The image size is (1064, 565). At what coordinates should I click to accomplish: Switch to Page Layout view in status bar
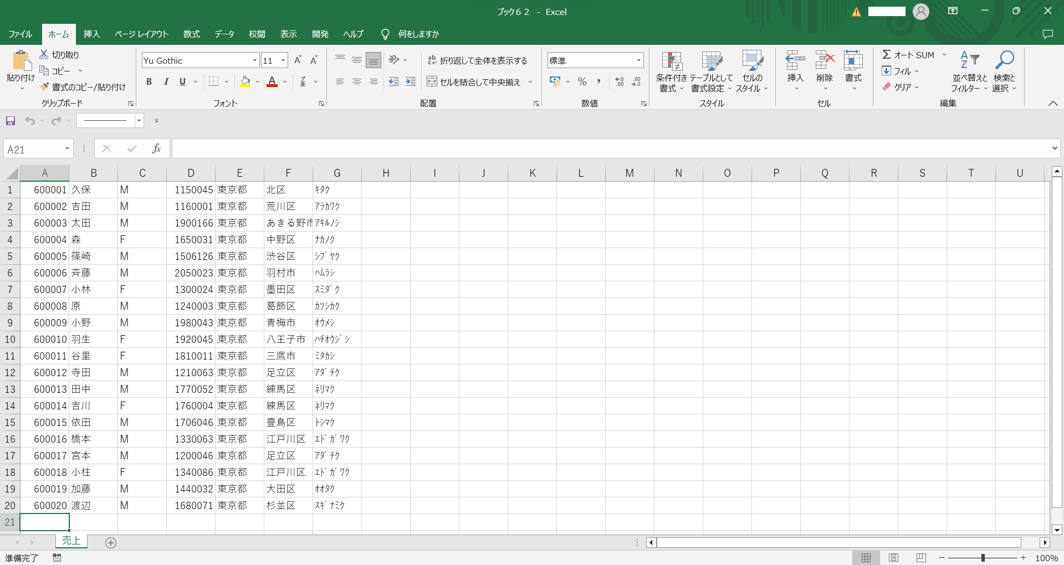[893, 558]
